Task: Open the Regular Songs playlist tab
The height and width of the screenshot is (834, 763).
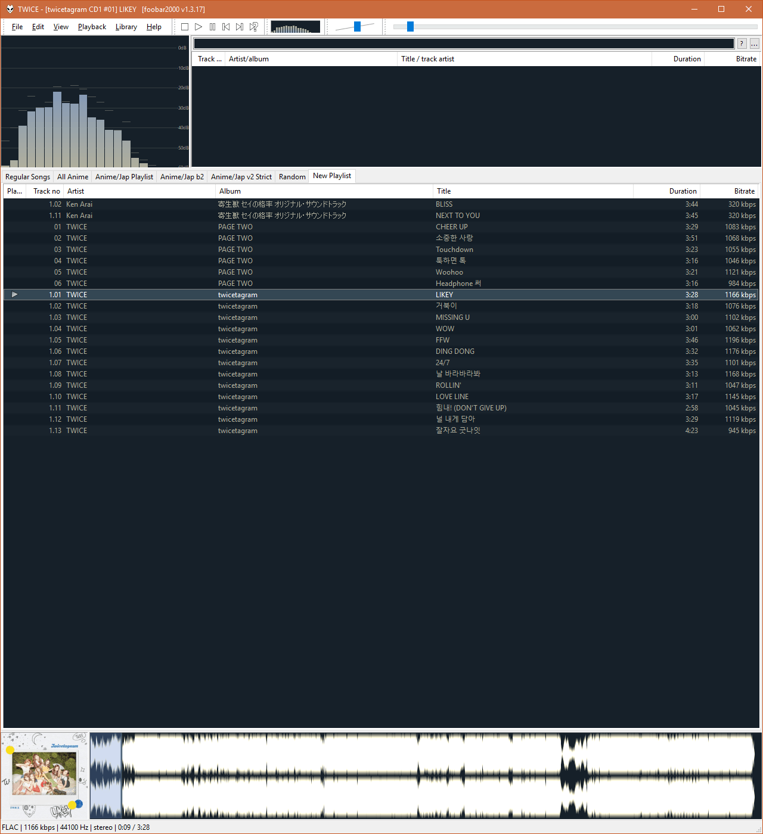Action: (x=27, y=176)
